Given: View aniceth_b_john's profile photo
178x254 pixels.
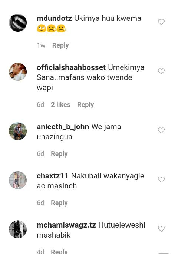Looking at the screenshot, I should (18, 131).
